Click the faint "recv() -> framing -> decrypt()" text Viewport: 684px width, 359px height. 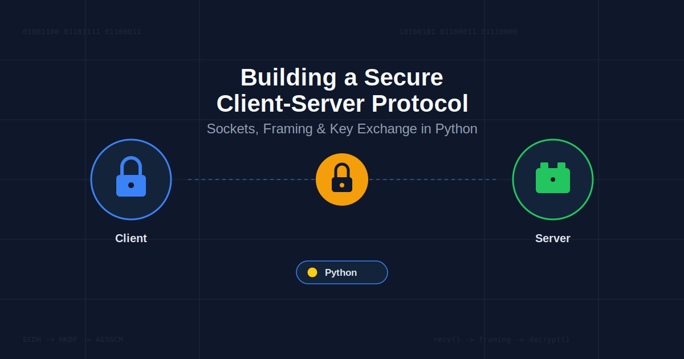(x=502, y=340)
